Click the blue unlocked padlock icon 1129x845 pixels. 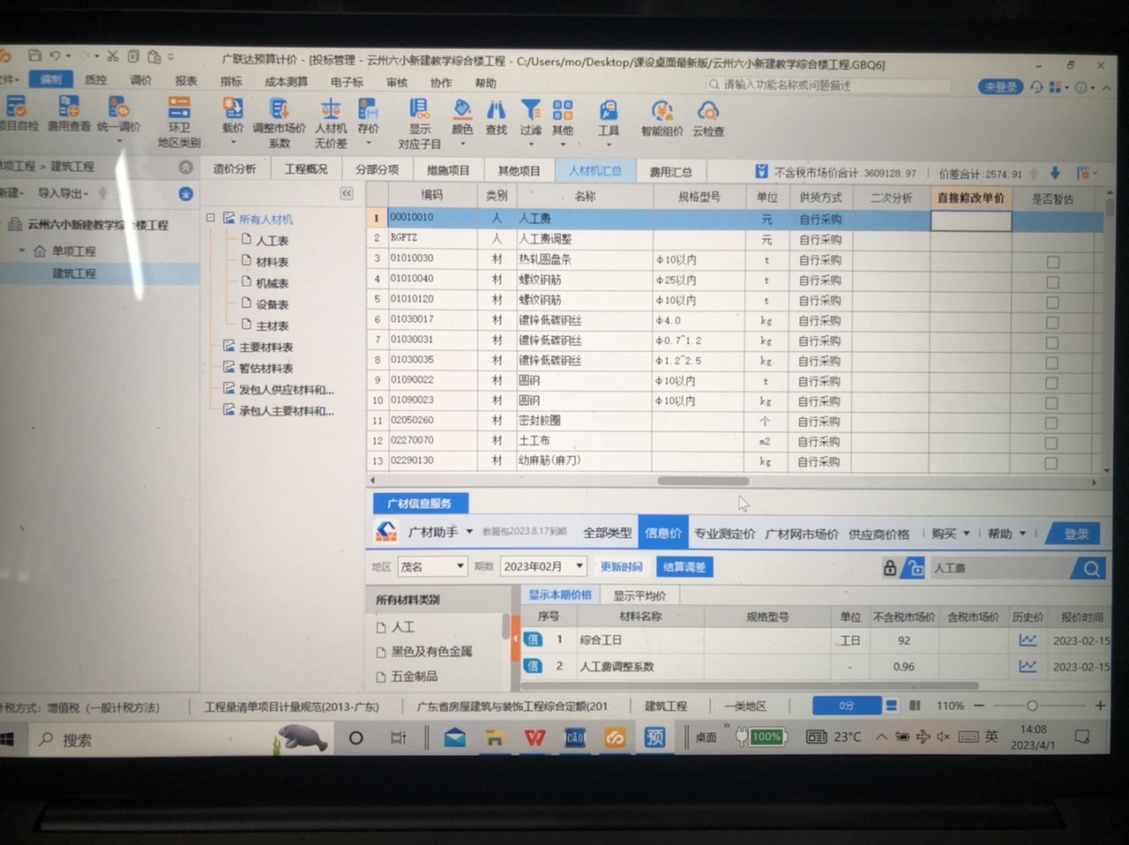tap(915, 568)
